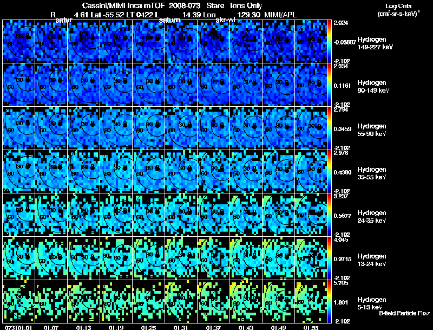Open the 5-13 keV image panel at 01:49
Screen dimensions: 433x330
pyautogui.click(x=279, y=301)
